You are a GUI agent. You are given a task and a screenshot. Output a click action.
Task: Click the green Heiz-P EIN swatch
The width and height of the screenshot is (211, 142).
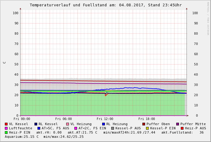pyautogui.click(x=6, y=132)
